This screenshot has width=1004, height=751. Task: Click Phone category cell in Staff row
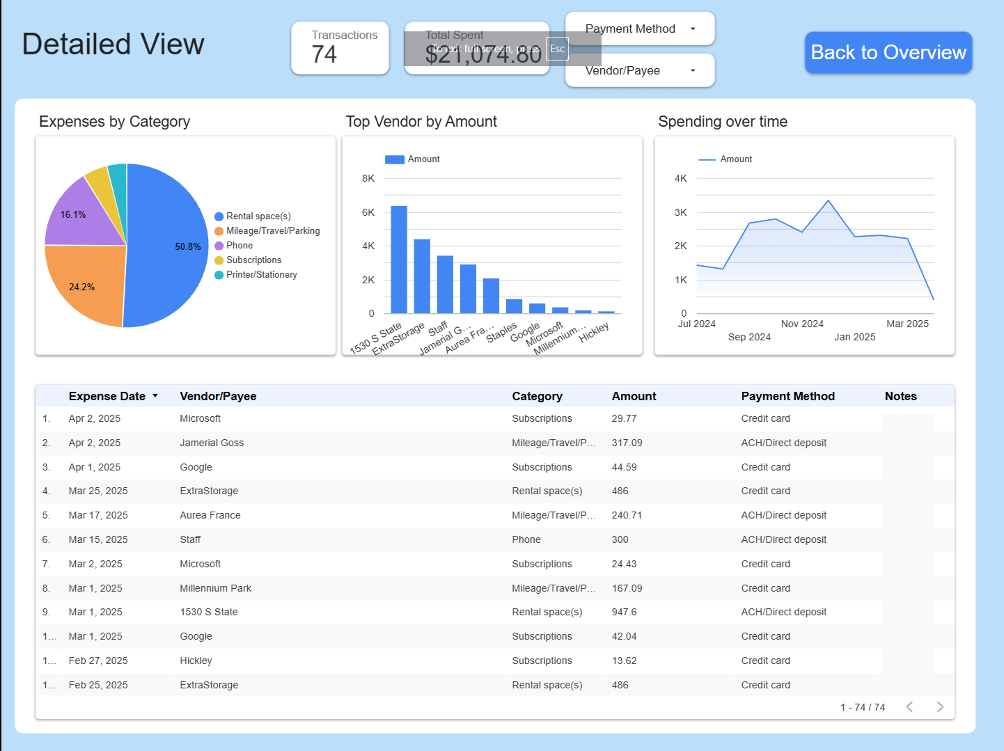(526, 539)
